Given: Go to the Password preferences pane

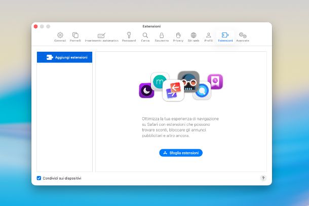Looking at the screenshot, I should tap(129, 37).
